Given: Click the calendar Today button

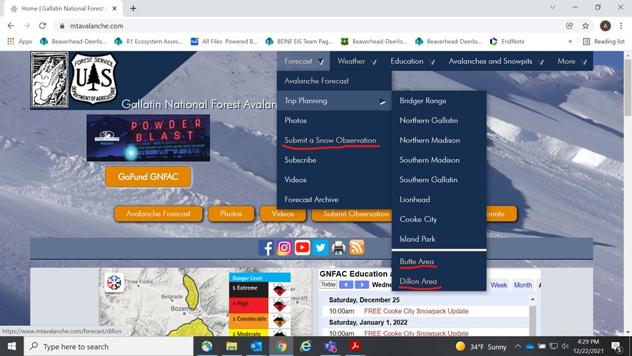Looking at the screenshot, I should point(329,284).
